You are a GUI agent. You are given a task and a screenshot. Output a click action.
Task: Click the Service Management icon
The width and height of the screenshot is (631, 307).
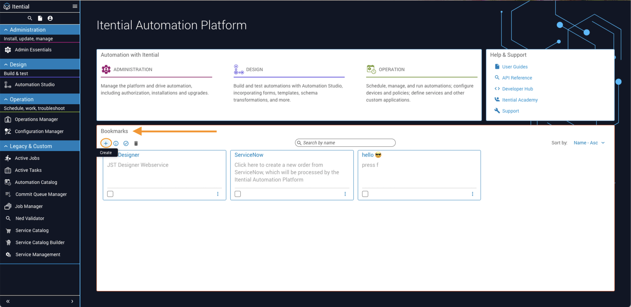(8, 255)
